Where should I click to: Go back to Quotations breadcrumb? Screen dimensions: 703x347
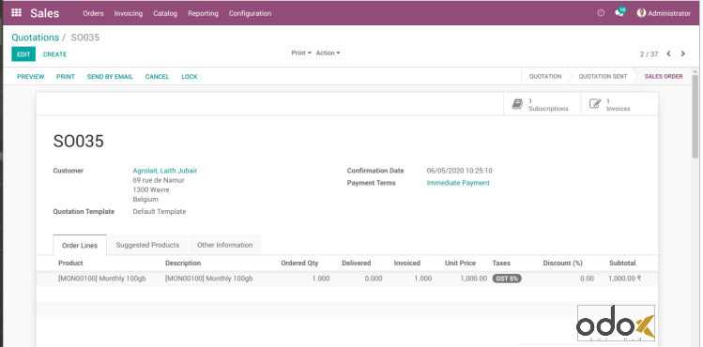36,38
